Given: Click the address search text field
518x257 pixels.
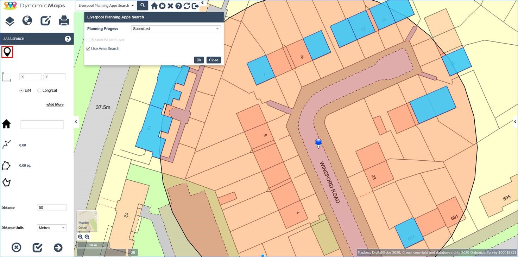Looking at the screenshot, I should click(42, 124).
